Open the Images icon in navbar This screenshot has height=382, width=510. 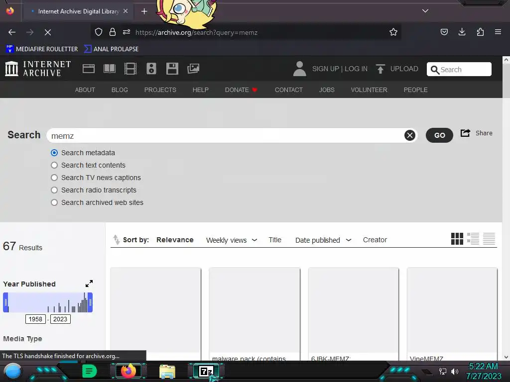tap(193, 69)
